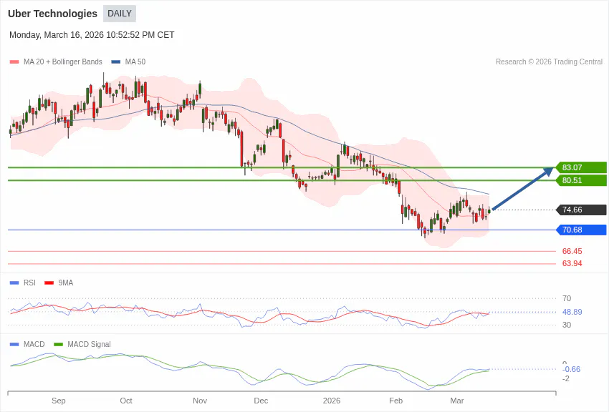Click the Mar label on time axis
The image size is (609, 412).
pyautogui.click(x=457, y=401)
